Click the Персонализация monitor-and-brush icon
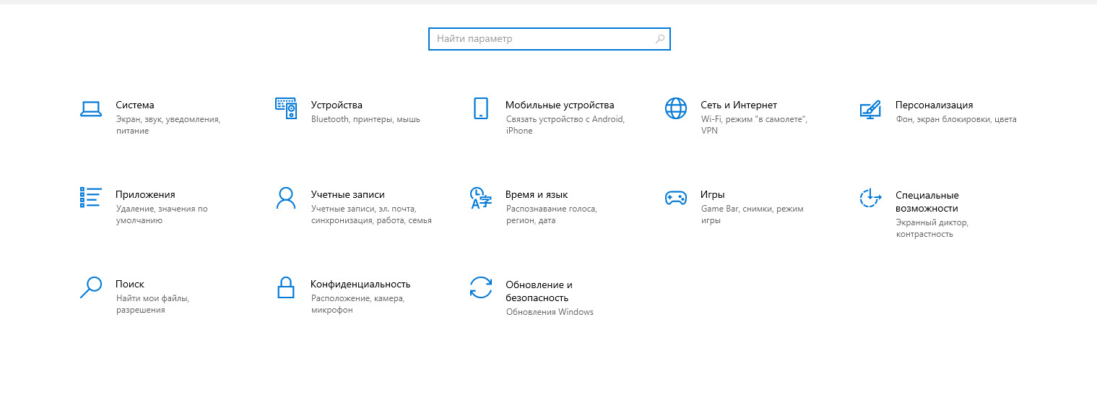This screenshot has height=408, width=1097. tap(870, 109)
